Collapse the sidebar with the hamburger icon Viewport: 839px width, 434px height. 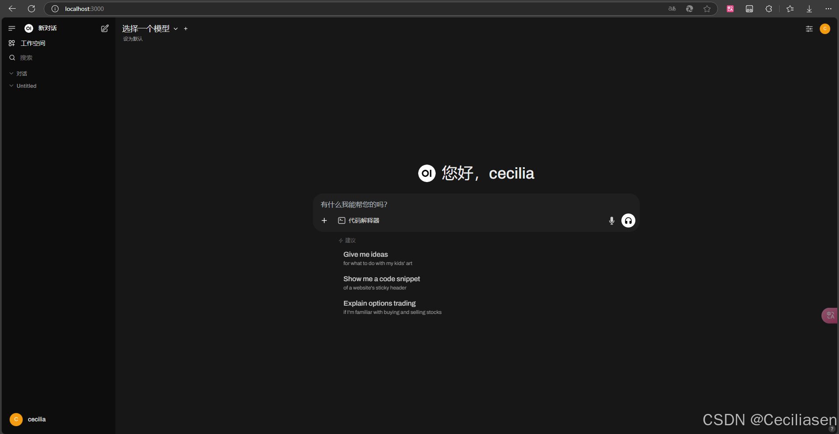point(12,28)
